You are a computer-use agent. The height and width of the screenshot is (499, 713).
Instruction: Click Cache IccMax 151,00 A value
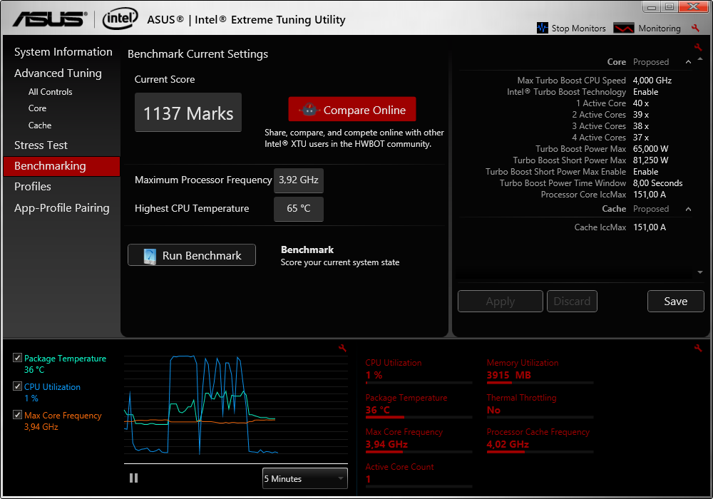tap(650, 227)
